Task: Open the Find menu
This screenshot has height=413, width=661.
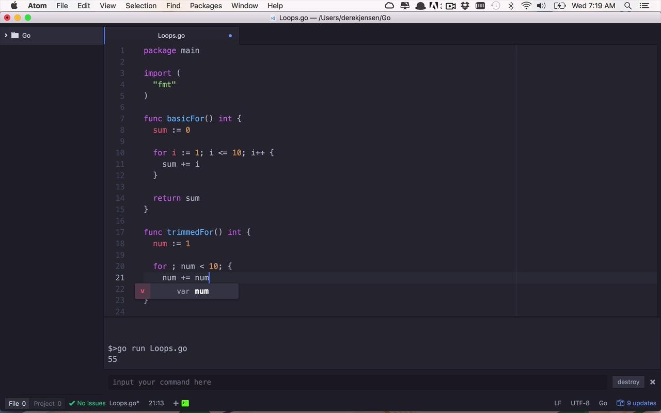Action: pyautogui.click(x=174, y=6)
